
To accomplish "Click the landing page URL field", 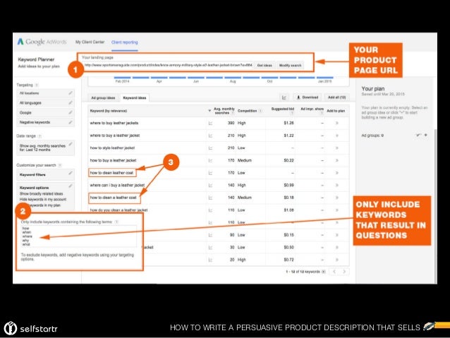I will 168,65.
